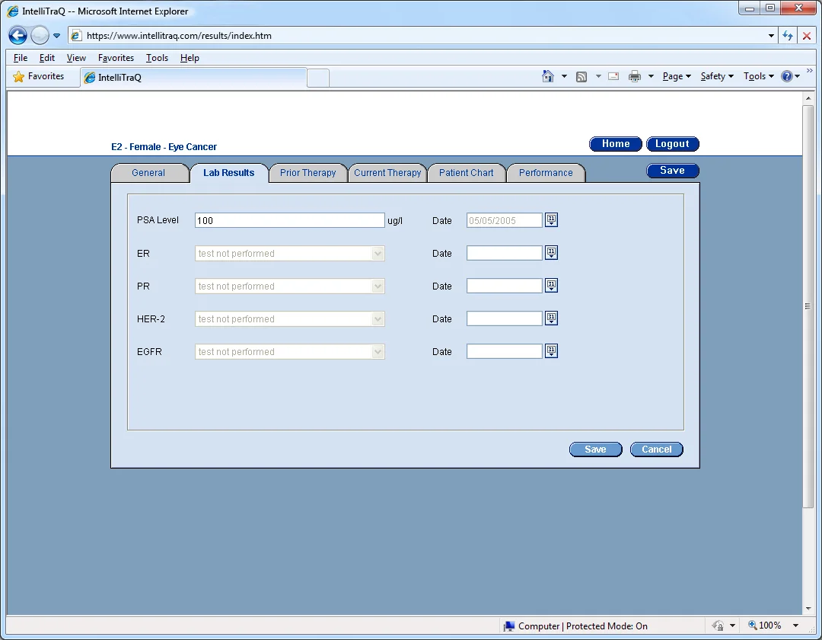The height and width of the screenshot is (640, 822).
Task: Open calendar picker for ER date
Action: (x=551, y=253)
